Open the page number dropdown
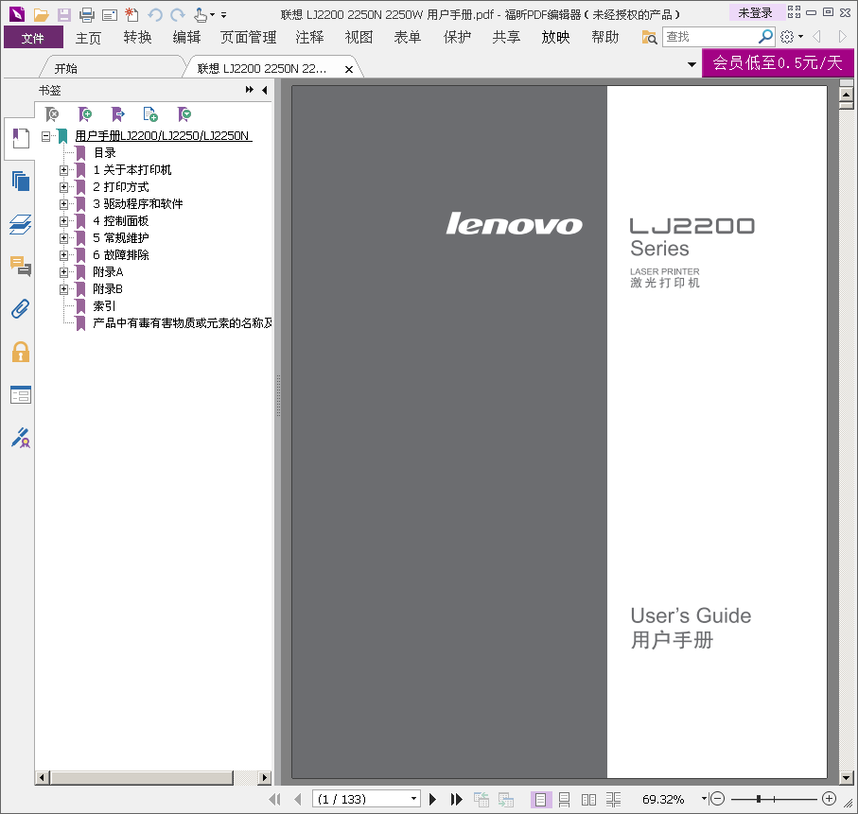 tap(413, 799)
